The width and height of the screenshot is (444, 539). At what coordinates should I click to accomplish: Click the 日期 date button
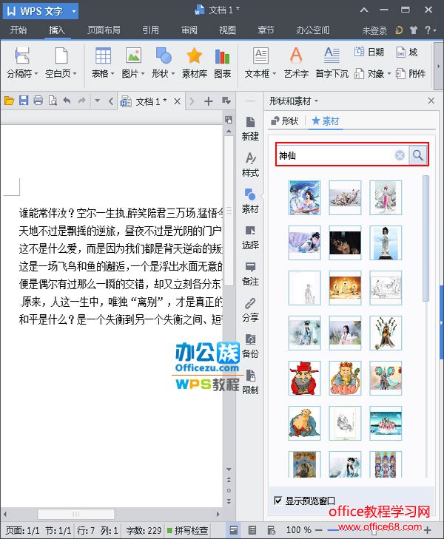369,52
